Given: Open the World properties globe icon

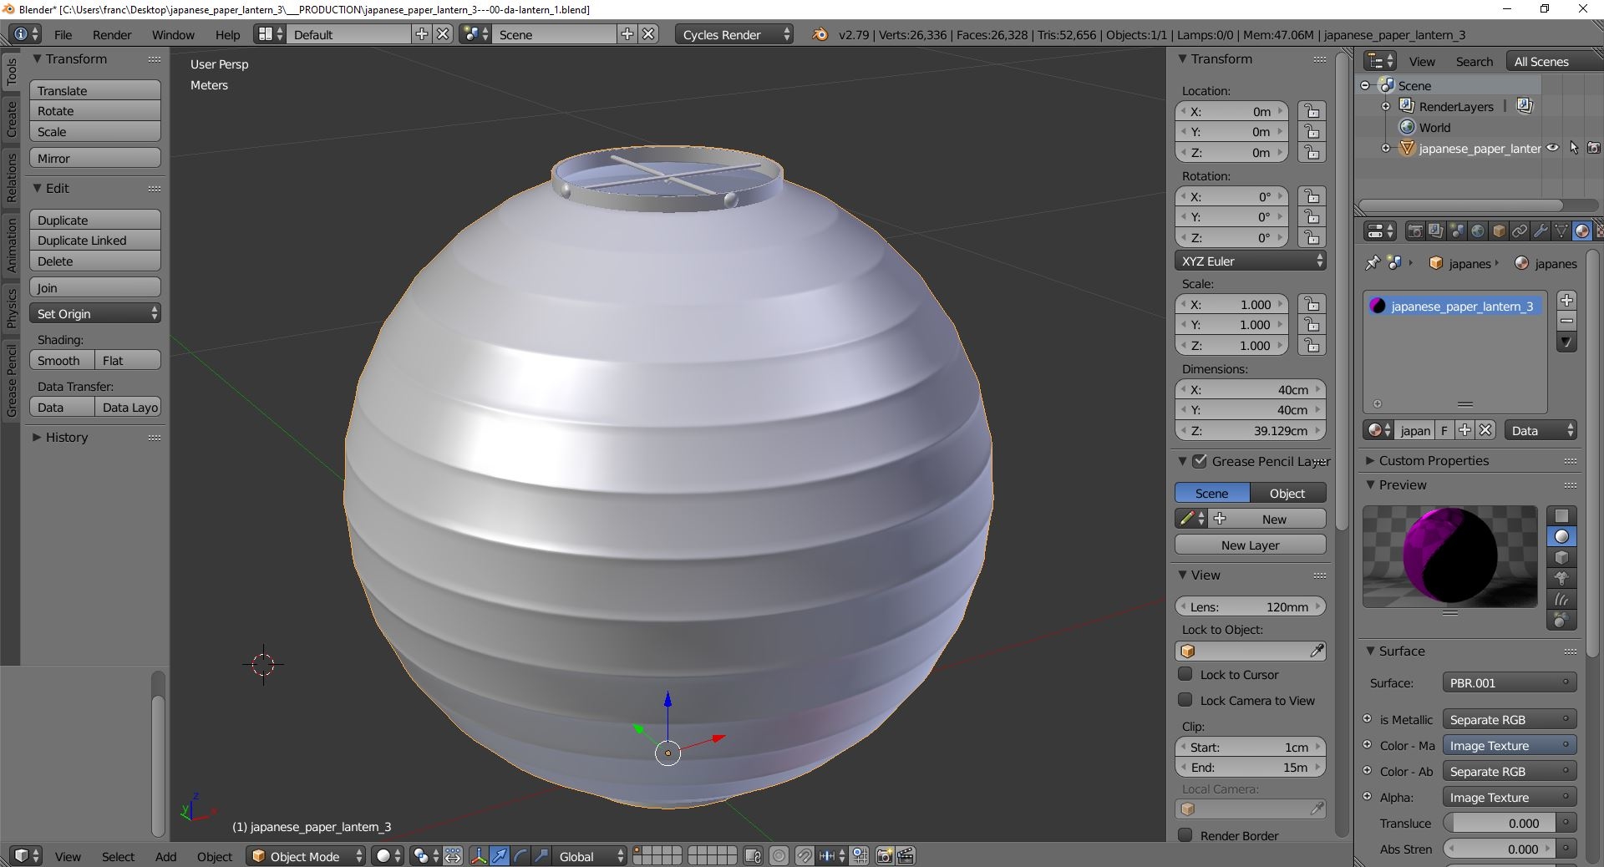Looking at the screenshot, I should tap(1479, 231).
